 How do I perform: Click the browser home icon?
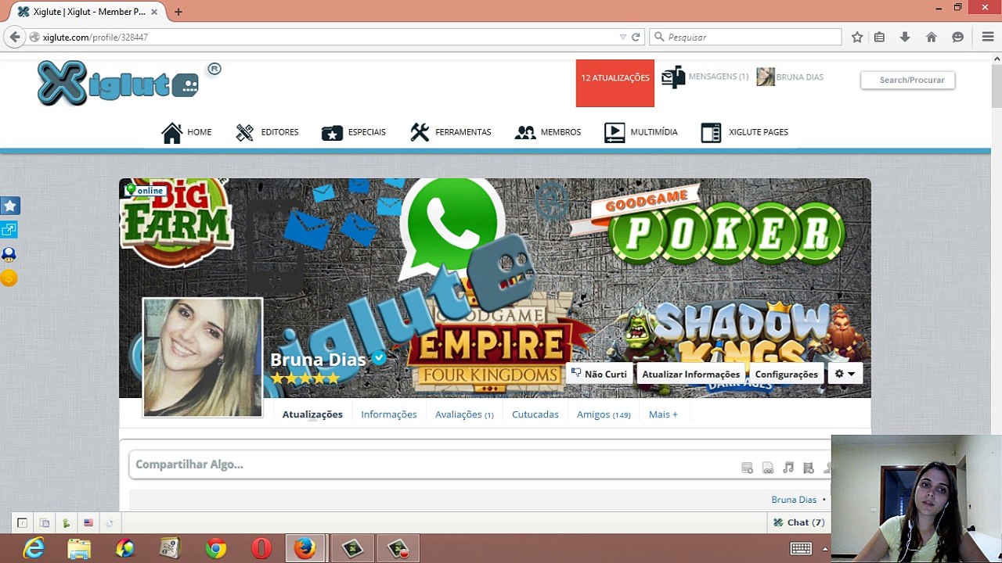(932, 37)
